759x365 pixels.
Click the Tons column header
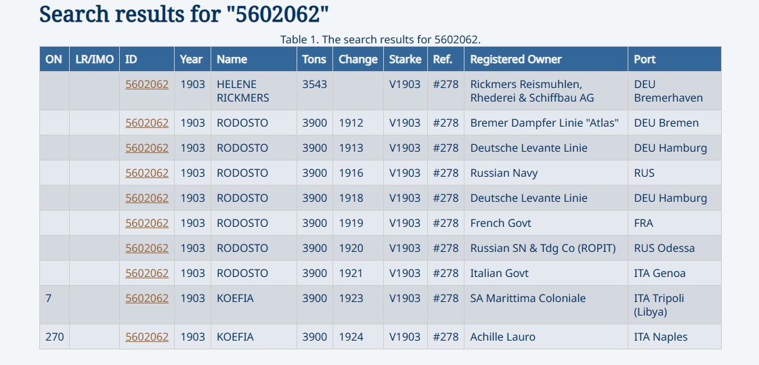(315, 59)
